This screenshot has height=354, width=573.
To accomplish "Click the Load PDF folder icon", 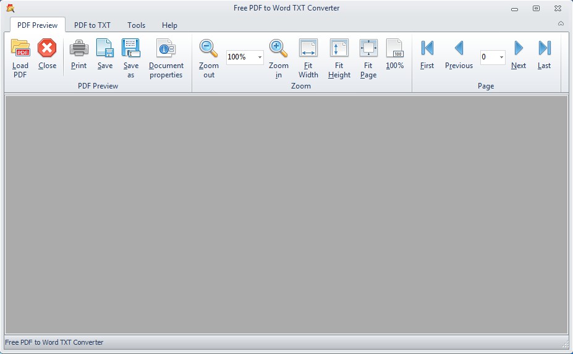I will click(20, 48).
